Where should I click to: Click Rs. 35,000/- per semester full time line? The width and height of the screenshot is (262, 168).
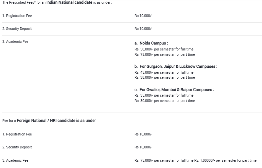click(x=164, y=95)
